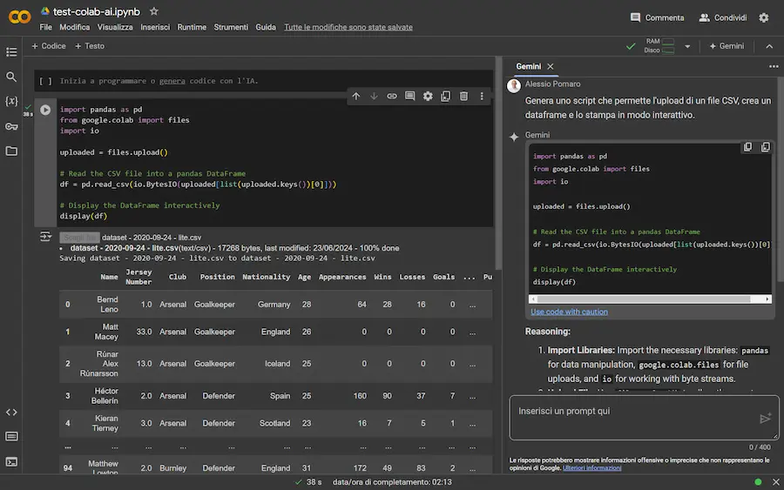The height and width of the screenshot is (490, 784).
Task: Click the 'Appearances' column header
Action: [342, 277]
